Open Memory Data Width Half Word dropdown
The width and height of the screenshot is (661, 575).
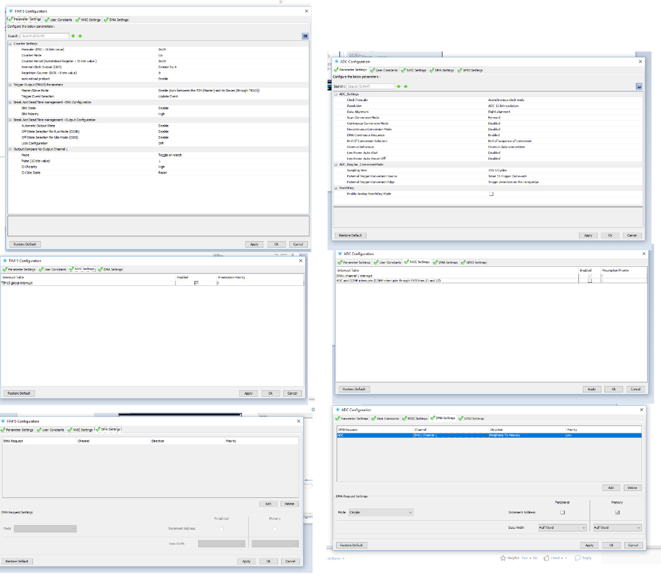[617, 528]
